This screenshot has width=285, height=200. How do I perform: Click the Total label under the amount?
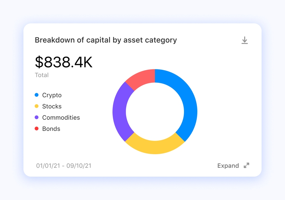tap(42, 75)
